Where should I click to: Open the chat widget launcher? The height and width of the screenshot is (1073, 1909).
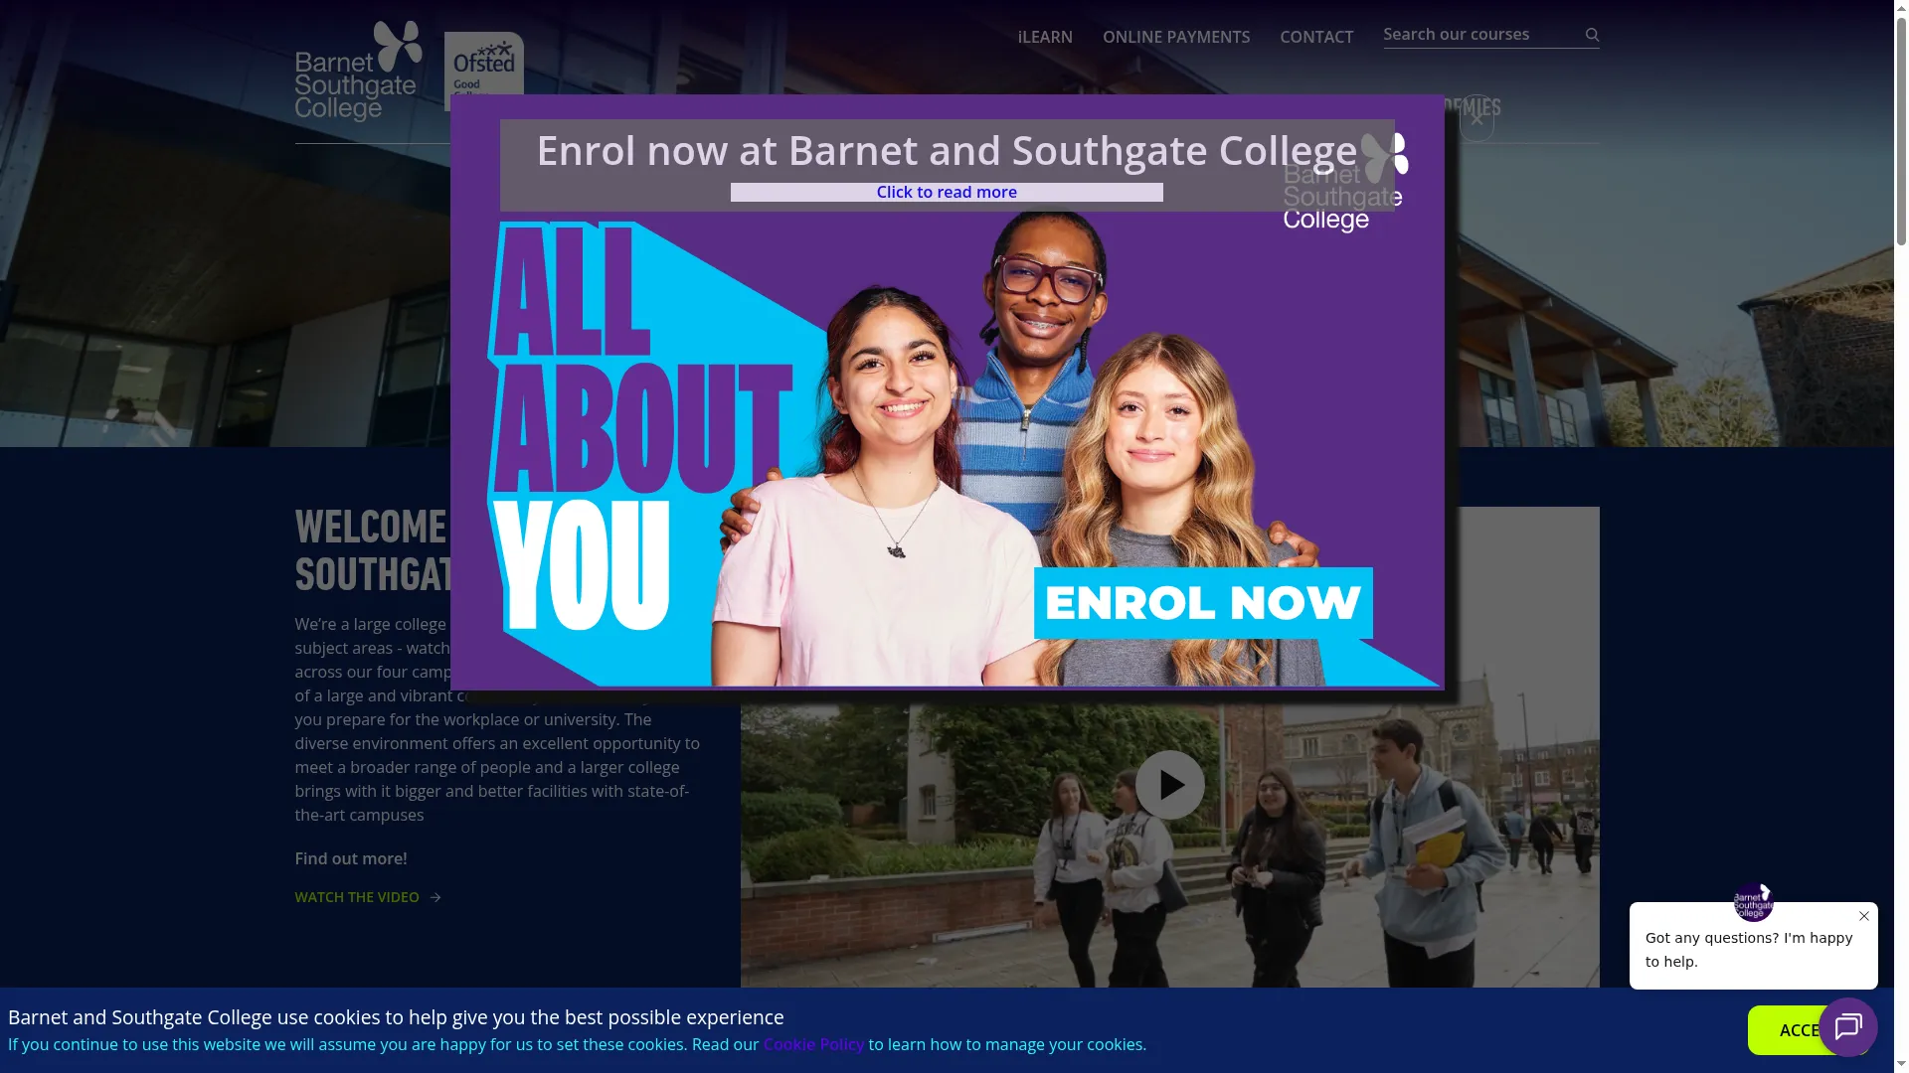[1848, 1027]
